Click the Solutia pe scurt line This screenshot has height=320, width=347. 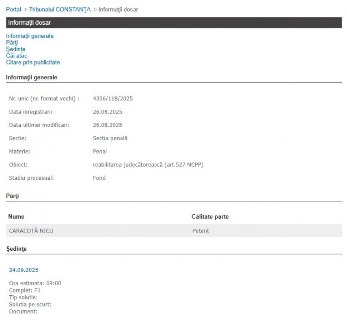click(x=30, y=305)
